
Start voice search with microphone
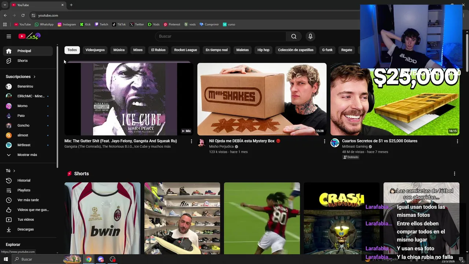coord(310,36)
